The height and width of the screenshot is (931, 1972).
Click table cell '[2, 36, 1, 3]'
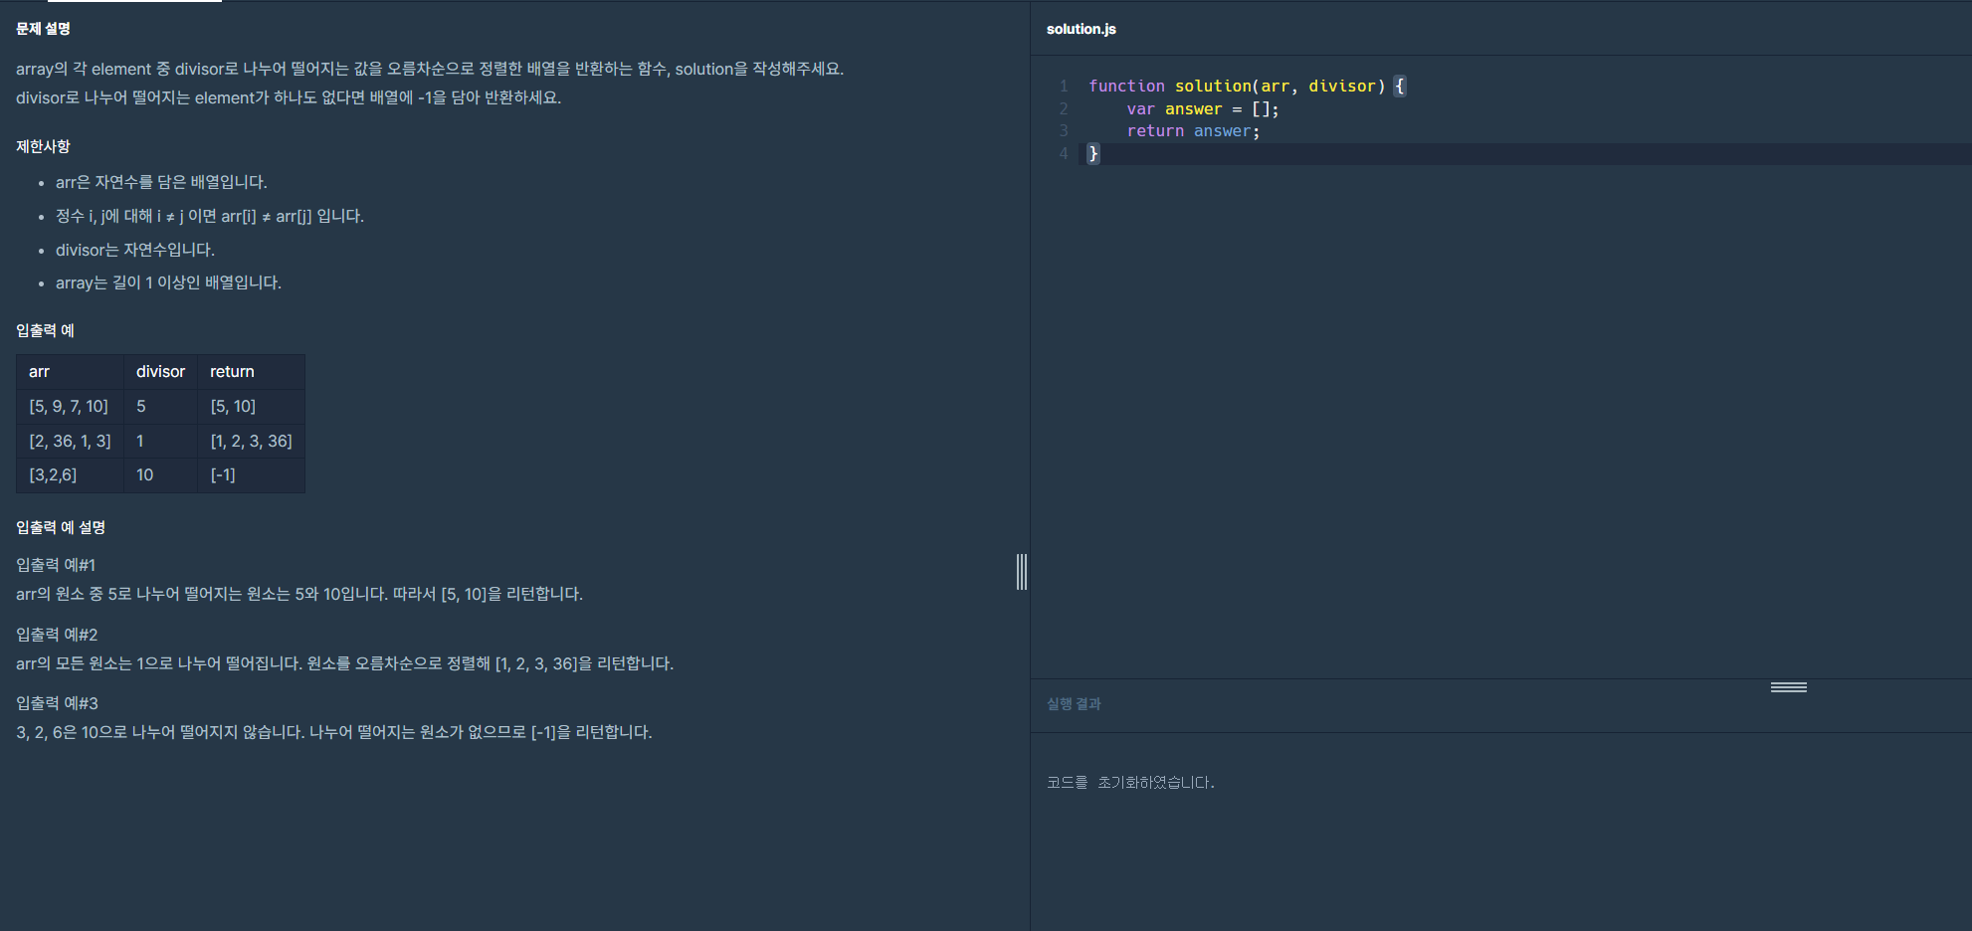[70, 442]
